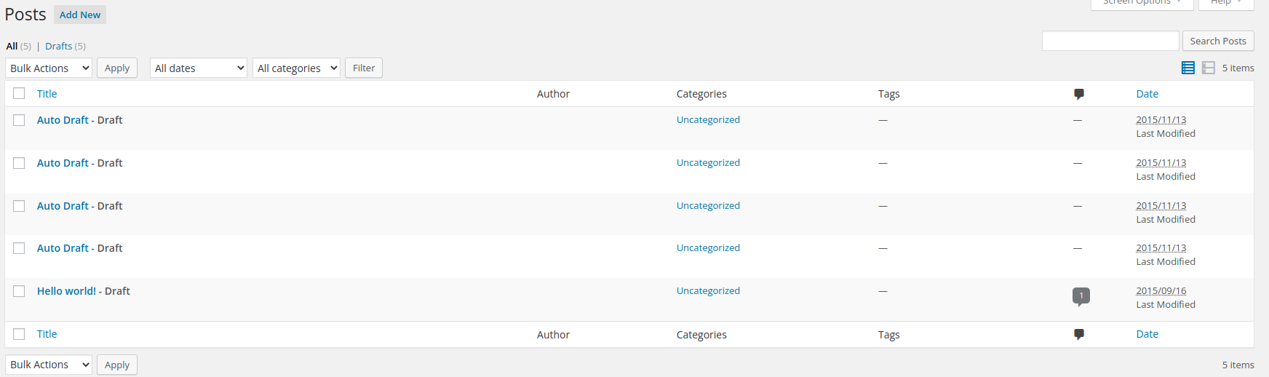
Task: Click the Add New button
Action: pyautogui.click(x=80, y=15)
